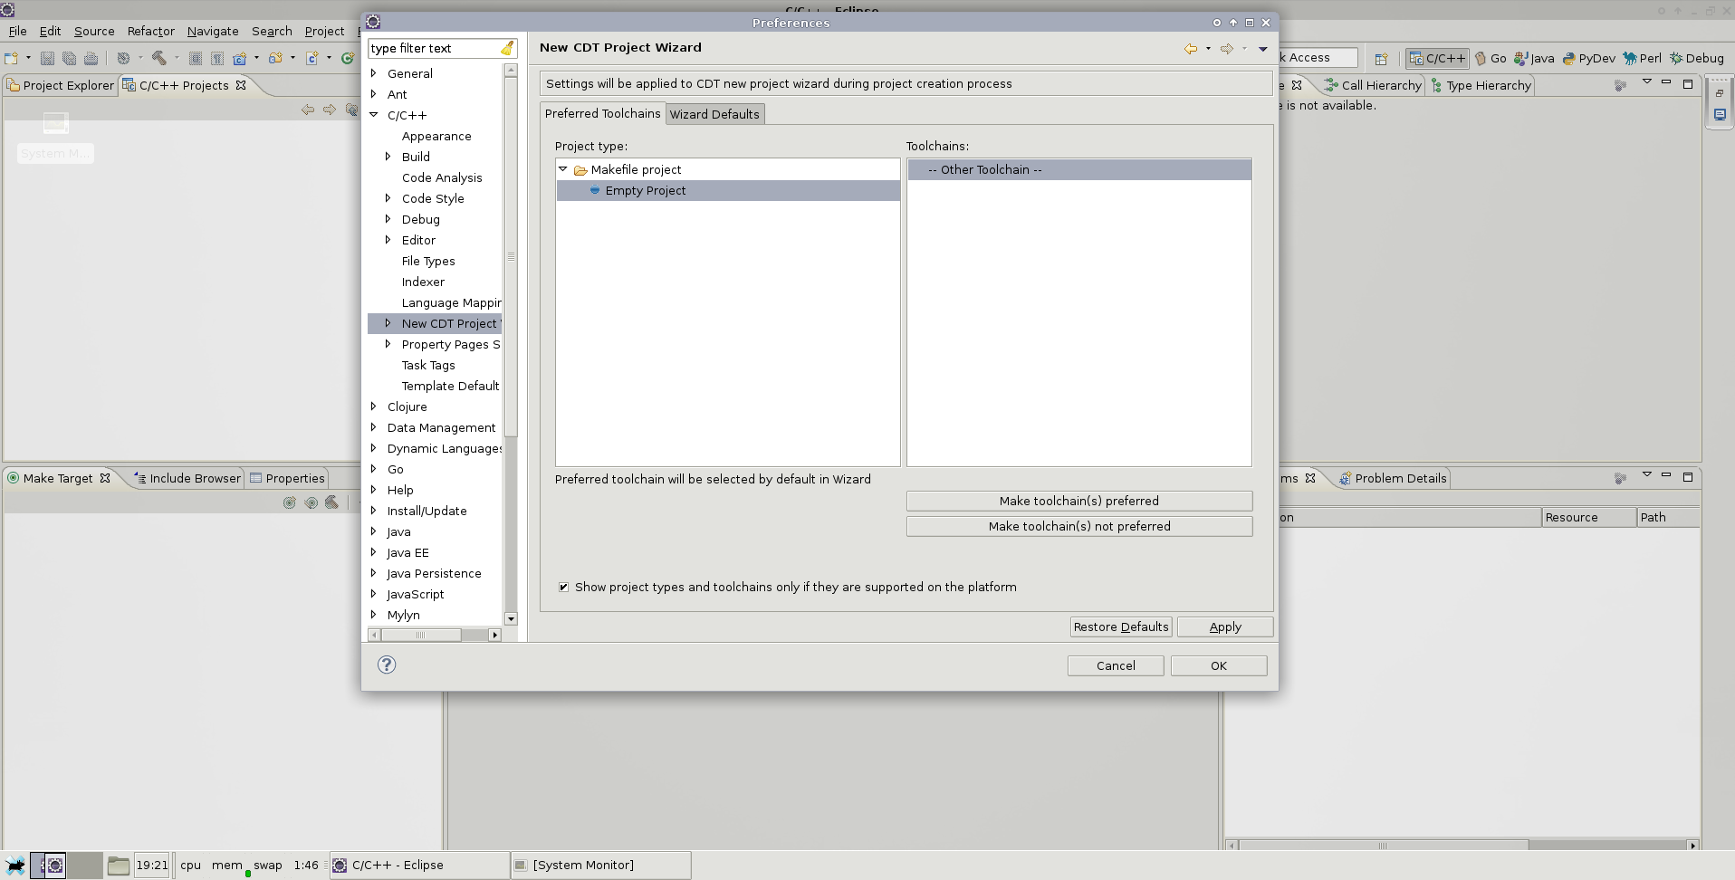Image resolution: width=1735 pixels, height=880 pixels.
Task: Click the Save All toolbar icon
Action: (69, 58)
